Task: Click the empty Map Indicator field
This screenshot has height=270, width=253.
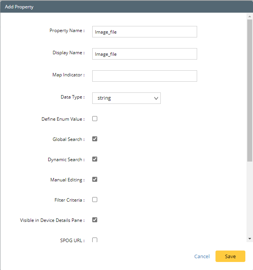Action: (x=144, y=76)
